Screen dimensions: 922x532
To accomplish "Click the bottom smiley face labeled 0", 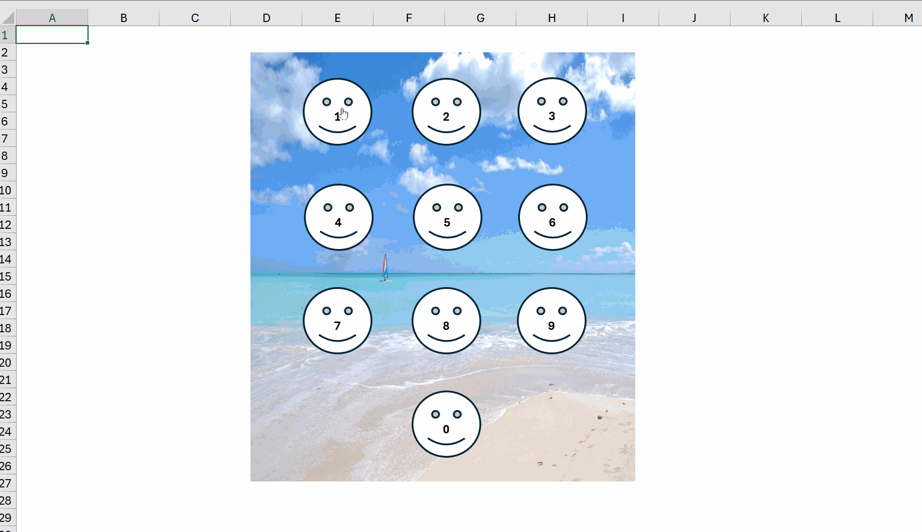I will 446,424.
